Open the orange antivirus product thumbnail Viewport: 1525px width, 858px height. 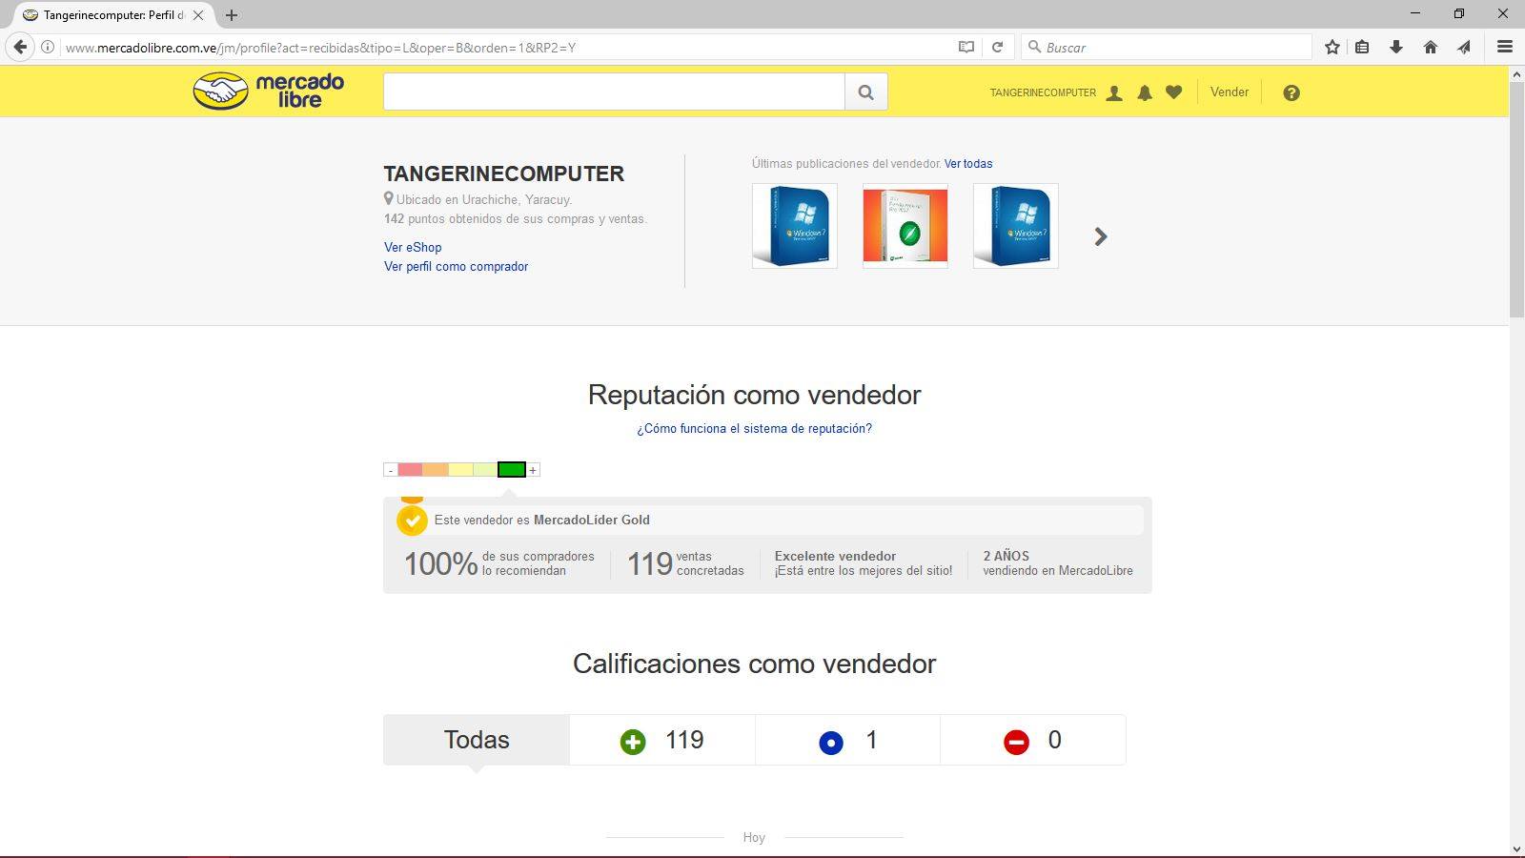[x=905, y=226]
